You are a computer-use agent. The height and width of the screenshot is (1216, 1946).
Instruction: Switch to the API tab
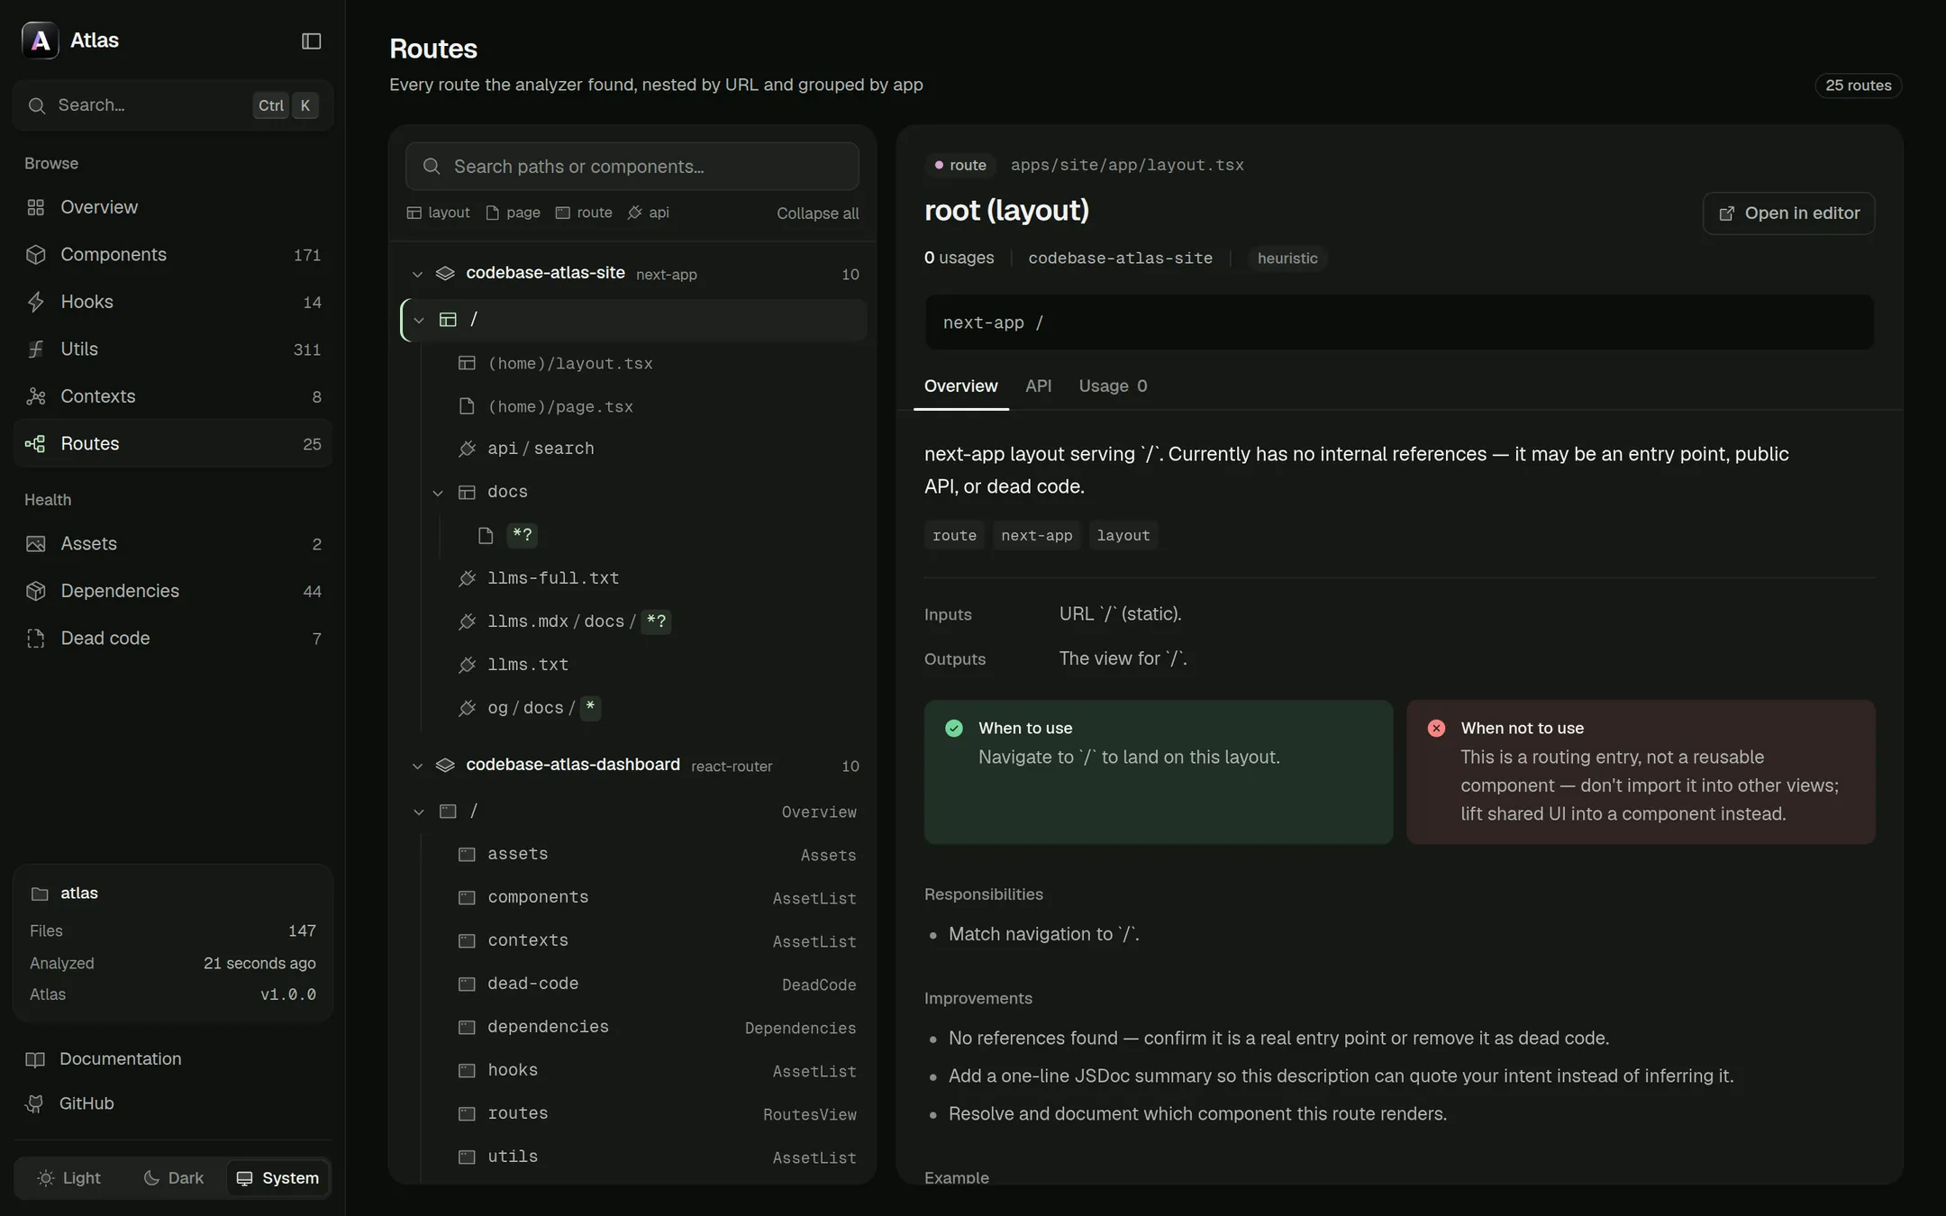(1038, 386)
